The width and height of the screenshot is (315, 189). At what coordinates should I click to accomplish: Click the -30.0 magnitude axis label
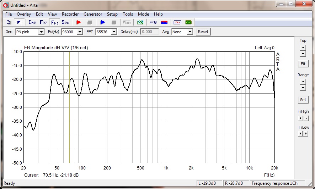(17, 107)
